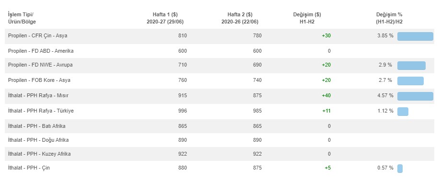Select İthalat - PPH - Kuzey Afrika row
This screenshot has height=182, width=441.
click(220, 154)
